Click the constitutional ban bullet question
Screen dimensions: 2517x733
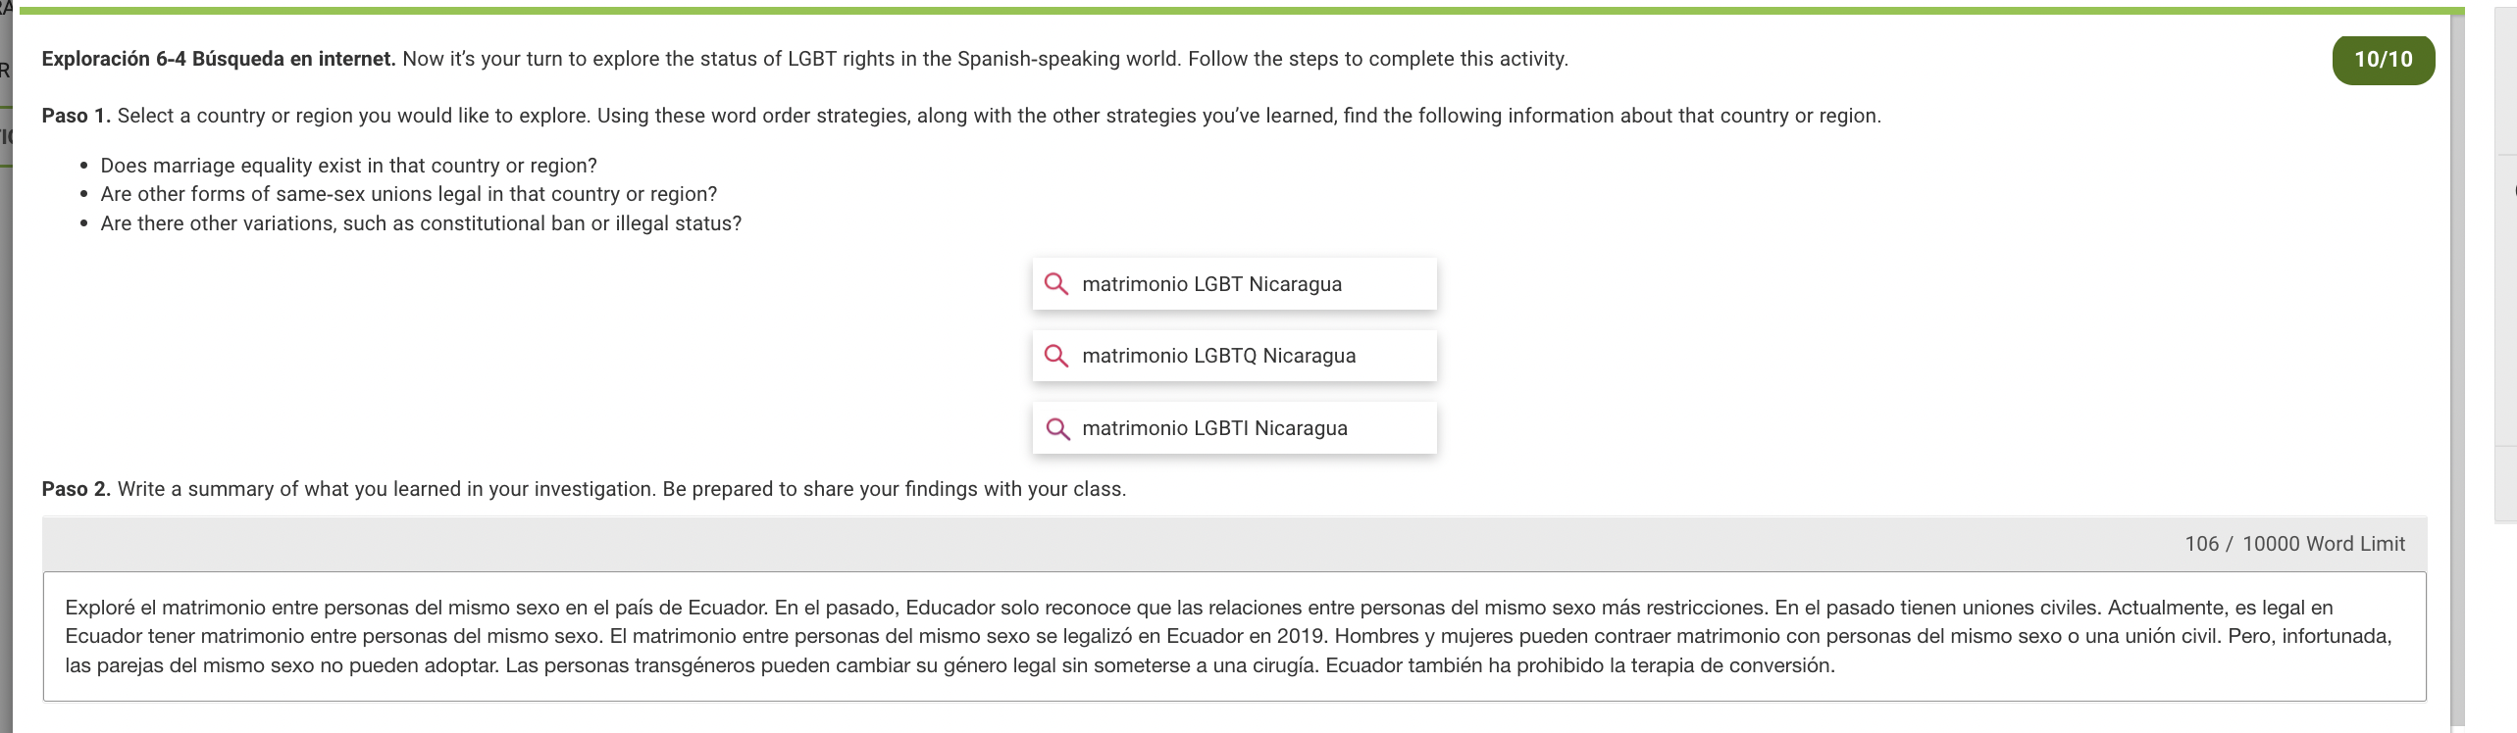pos(421,223)
